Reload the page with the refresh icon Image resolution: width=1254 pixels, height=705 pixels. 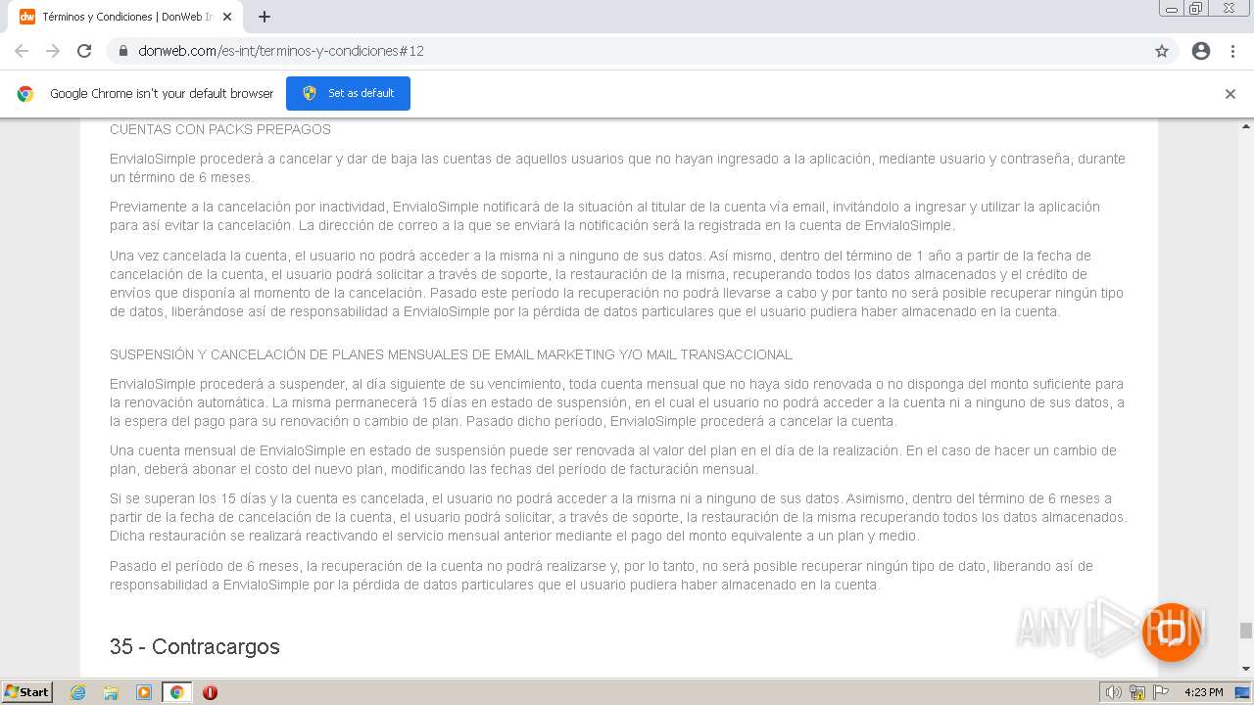coord(84,51)
